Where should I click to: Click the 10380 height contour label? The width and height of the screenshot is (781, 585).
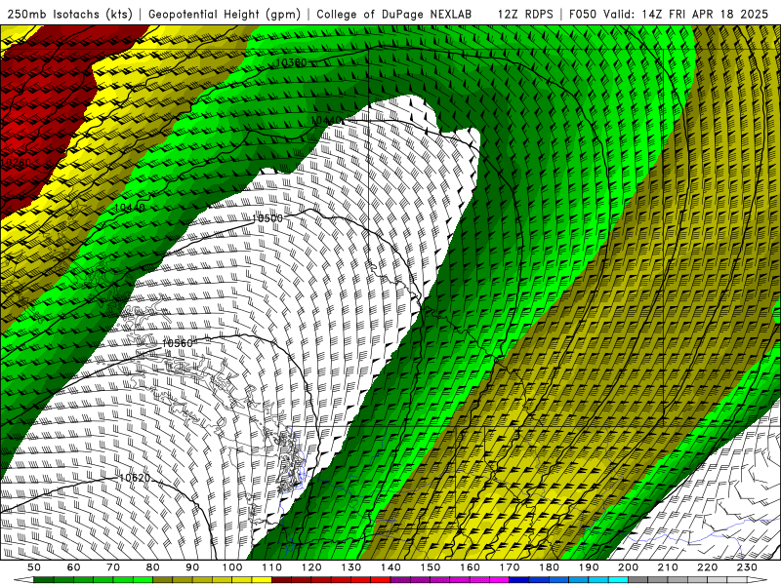tap(291, 62)
